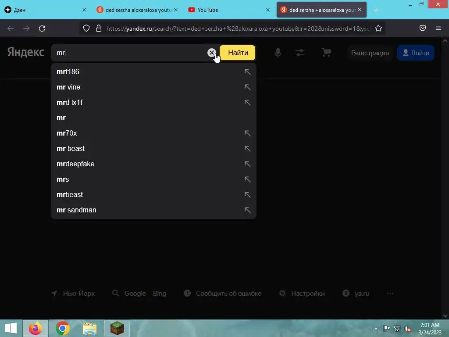This screenshot has height=337, width=449.
Task: Bookmark this page with the star icon
Action: pos(378,29)
